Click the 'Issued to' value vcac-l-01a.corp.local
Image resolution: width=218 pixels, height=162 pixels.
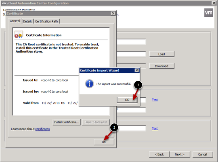pyautogui.click(x=55, y=80)
